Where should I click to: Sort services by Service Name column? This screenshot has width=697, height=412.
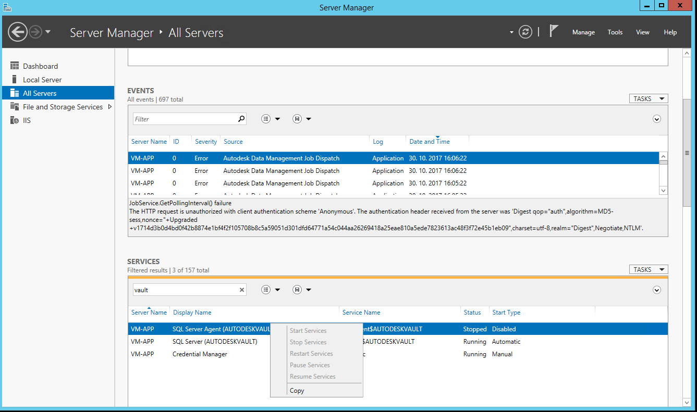point(361,313)
